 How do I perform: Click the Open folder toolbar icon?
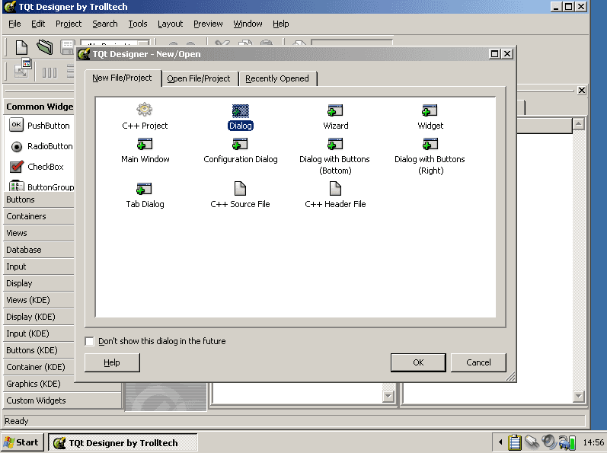(x=44, y=47)
